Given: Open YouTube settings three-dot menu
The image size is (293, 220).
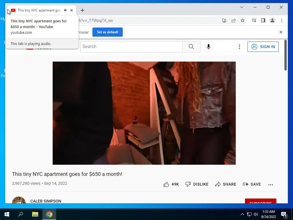Looking at the screenshot, I should [x=239, y=47].
